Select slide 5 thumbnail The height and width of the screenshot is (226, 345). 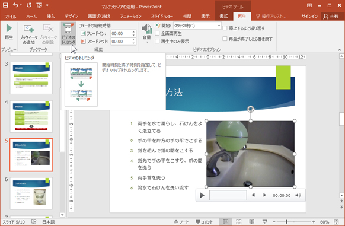[x=31, y=155]
